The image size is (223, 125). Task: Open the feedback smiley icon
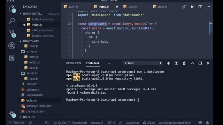coord(200,123)
